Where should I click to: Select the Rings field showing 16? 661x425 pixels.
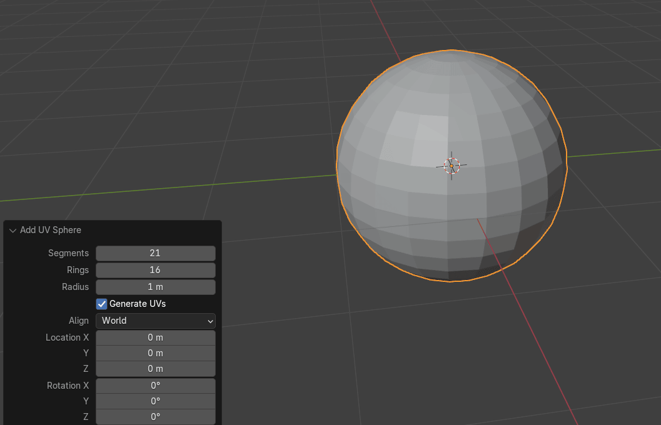point(155,270)
